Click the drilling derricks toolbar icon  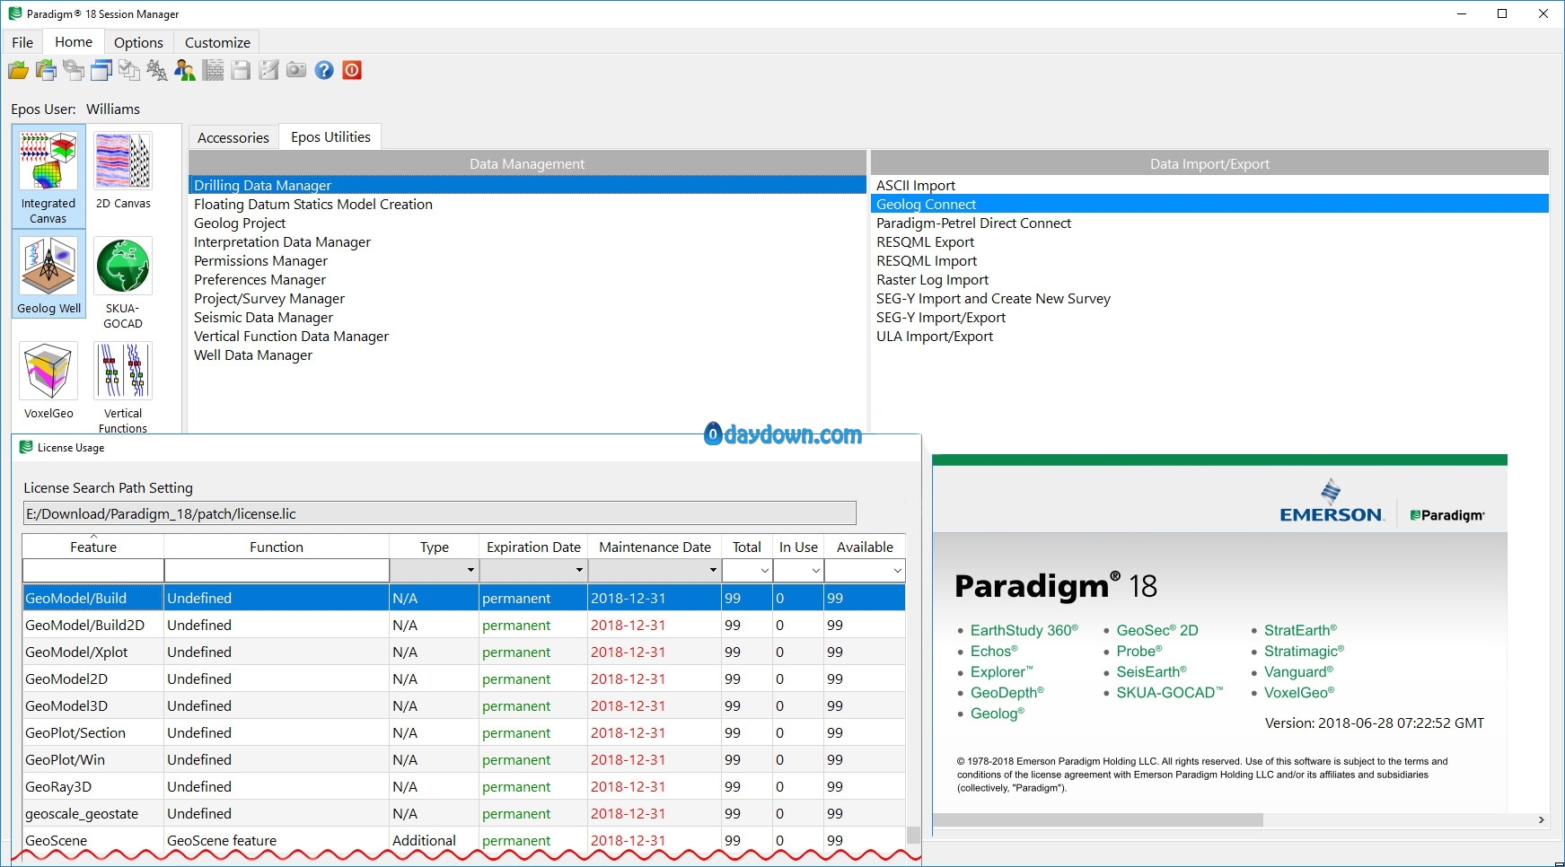(157, 70)
